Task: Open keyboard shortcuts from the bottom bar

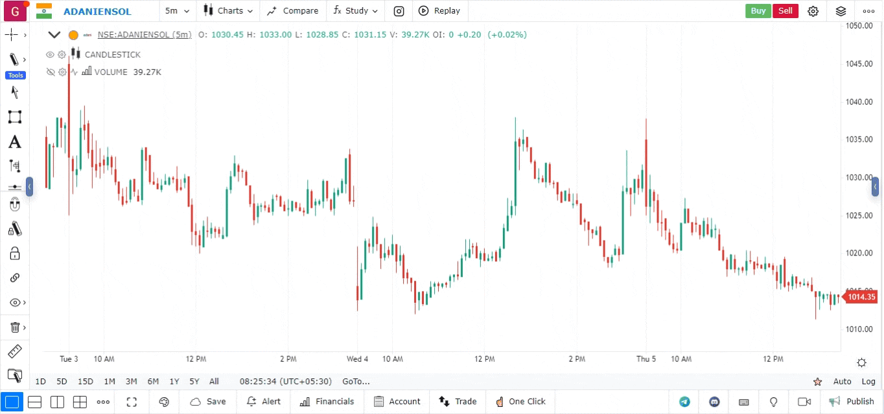Action: click(x=743, y=402)
